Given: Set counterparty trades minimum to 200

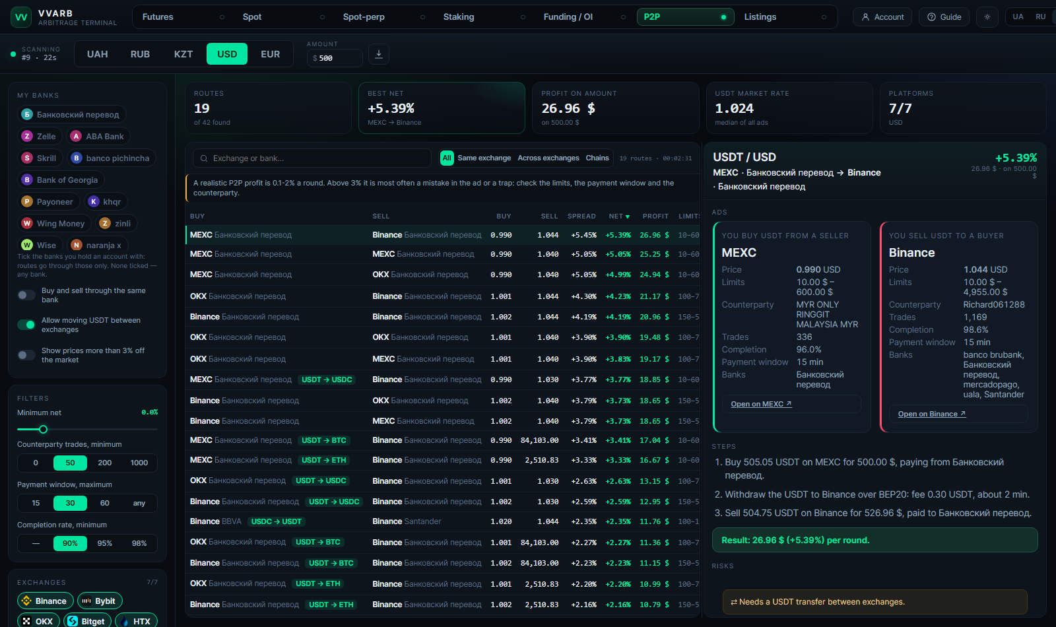Looking at the screenshot, I should click(x=105, y=463).
